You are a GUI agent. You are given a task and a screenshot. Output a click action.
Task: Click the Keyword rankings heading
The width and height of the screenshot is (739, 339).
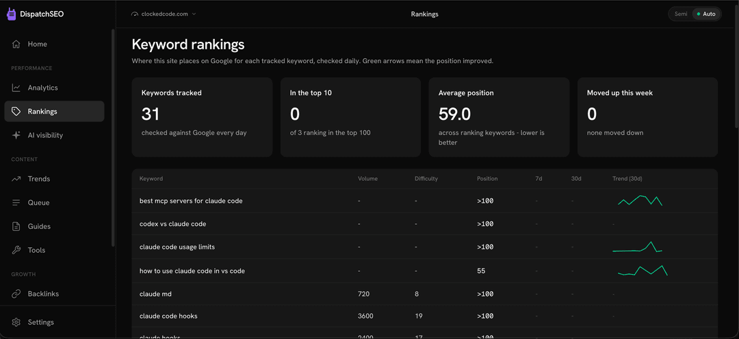pyautogui.click(x=188, y=45)
